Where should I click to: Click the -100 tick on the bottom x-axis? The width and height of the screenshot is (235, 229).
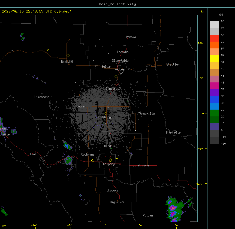[x=34, y=225]
